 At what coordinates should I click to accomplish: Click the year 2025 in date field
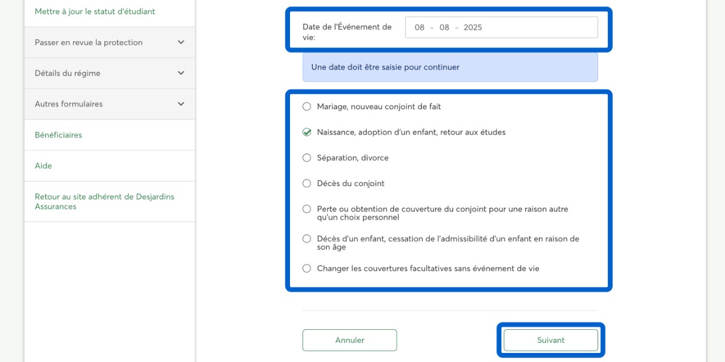[472, 27]
